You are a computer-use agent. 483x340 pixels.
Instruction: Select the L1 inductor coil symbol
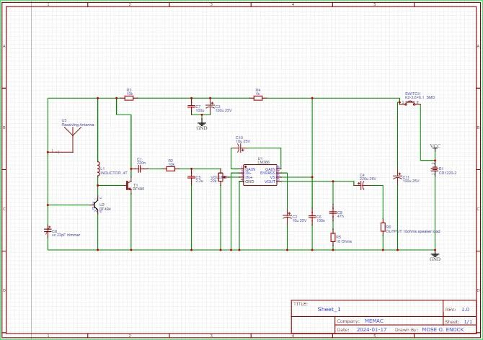click(98, 169)
